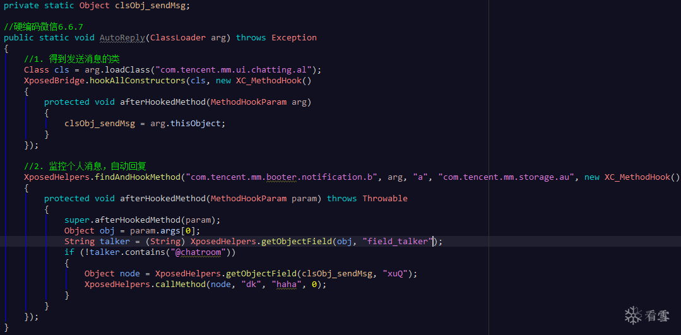The width and height of the screenshot is (681, 335).
Task: Click the Exception keyword after throws
Action: coord(294,38)
